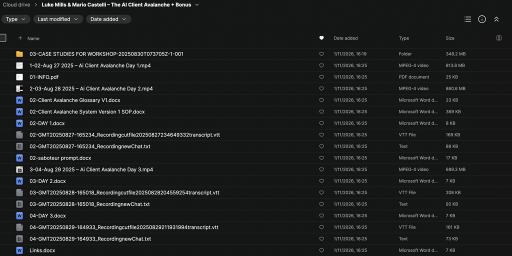Open the Date added filter dropdown
Image resolution: width=512 pixels, height=256 pixels.
(x=108, y=19)
